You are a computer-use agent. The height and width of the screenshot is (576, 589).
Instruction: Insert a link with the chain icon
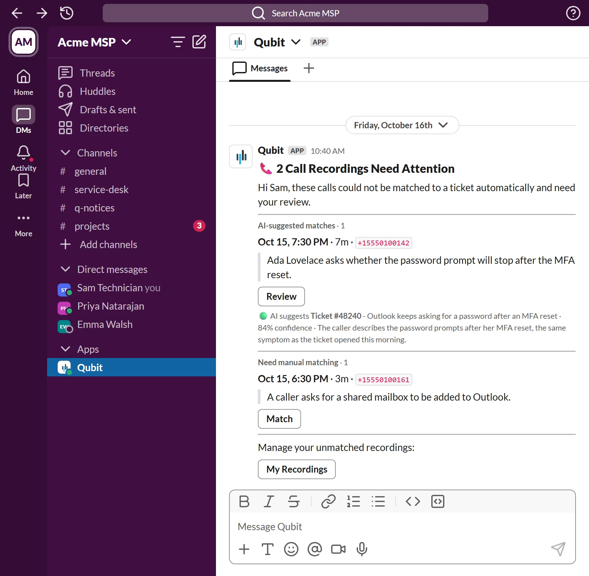[x=328, y=501]
